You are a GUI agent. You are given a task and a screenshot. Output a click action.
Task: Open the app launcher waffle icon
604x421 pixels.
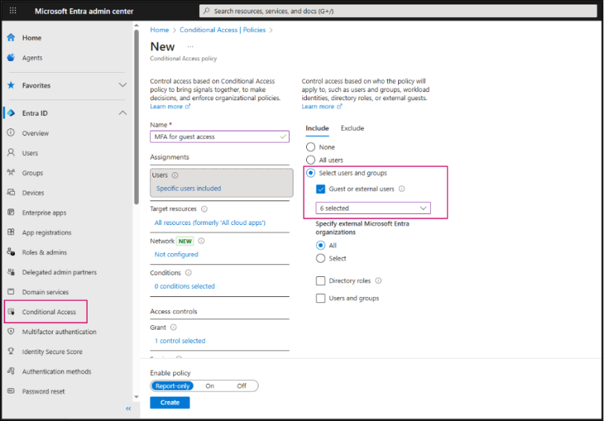click(x=13, y=10)
